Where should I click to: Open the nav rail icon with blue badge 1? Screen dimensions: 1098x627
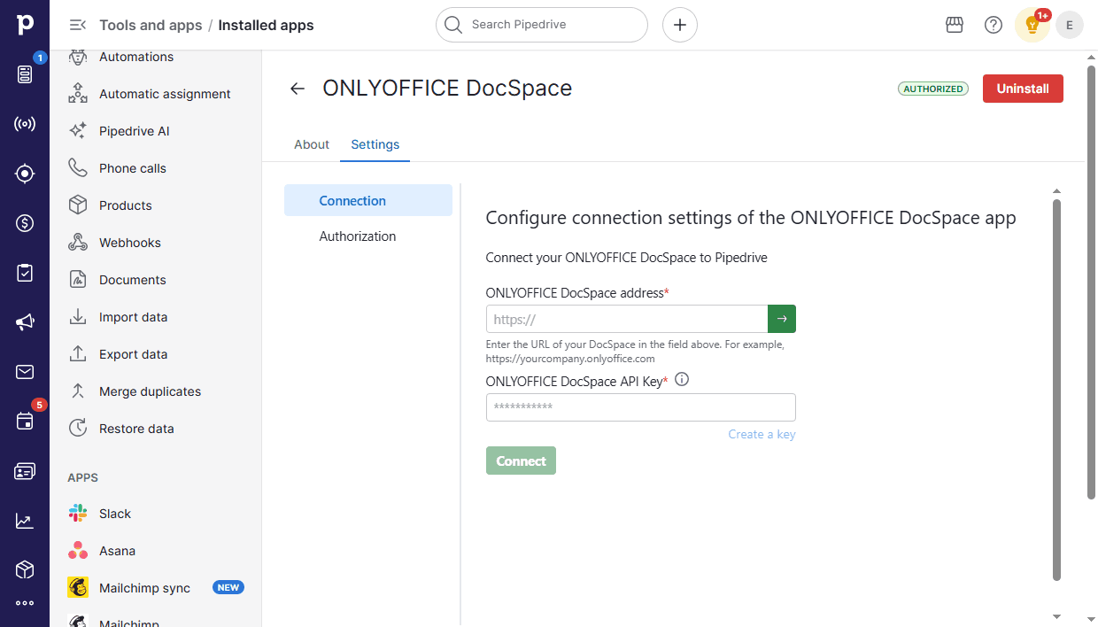25,74
